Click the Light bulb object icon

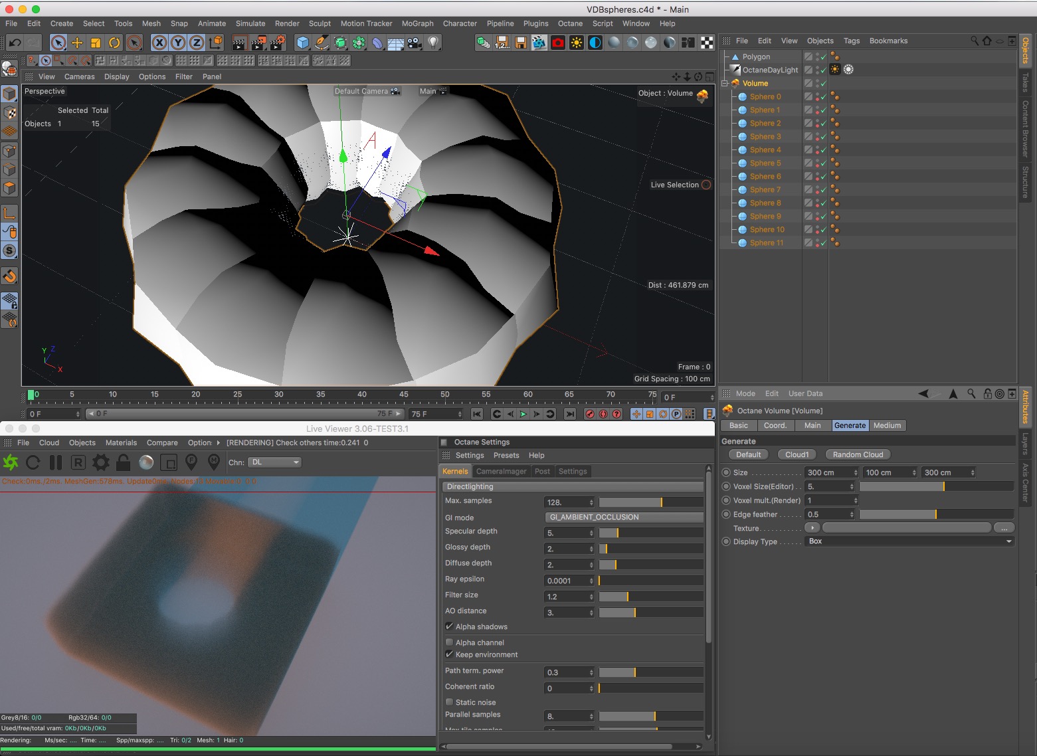tap(433, 43)
